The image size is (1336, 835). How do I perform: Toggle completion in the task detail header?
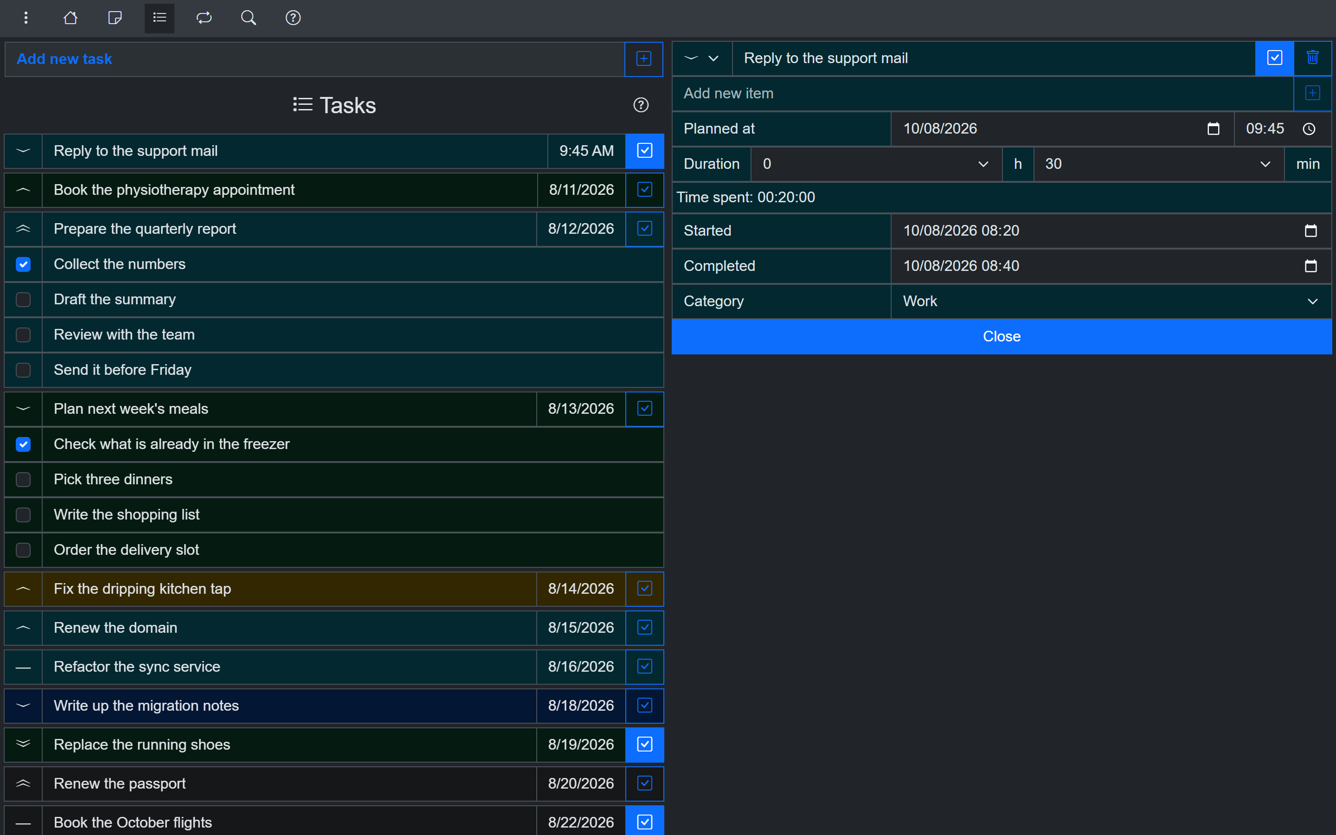[1275, 58]
